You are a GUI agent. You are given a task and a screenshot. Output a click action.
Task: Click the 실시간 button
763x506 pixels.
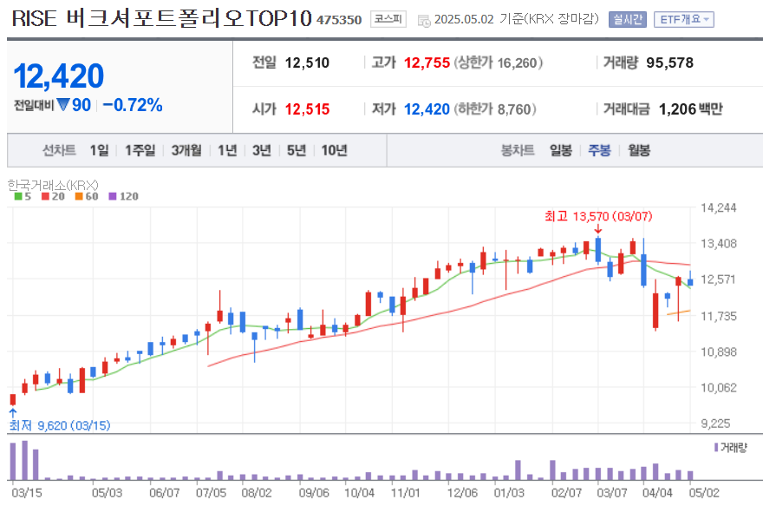627,19
